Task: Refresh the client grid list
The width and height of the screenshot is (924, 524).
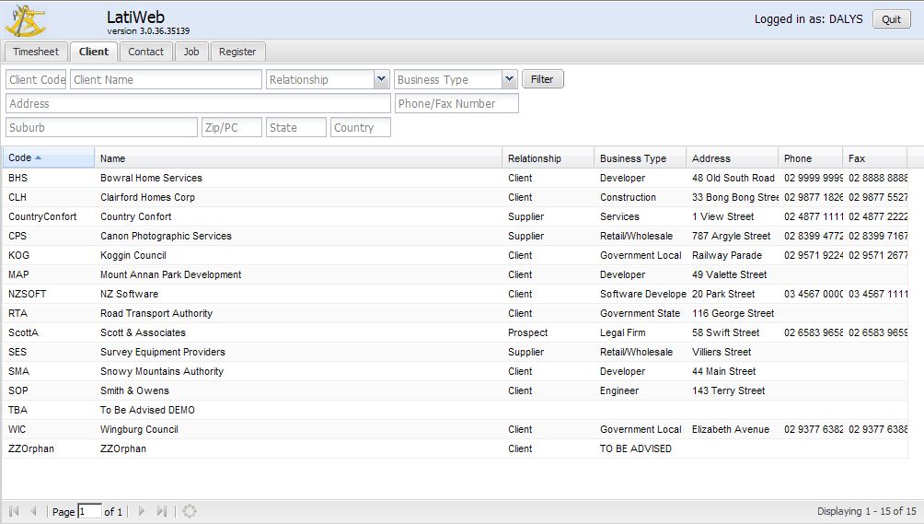Action: click(x=190, y=511)
